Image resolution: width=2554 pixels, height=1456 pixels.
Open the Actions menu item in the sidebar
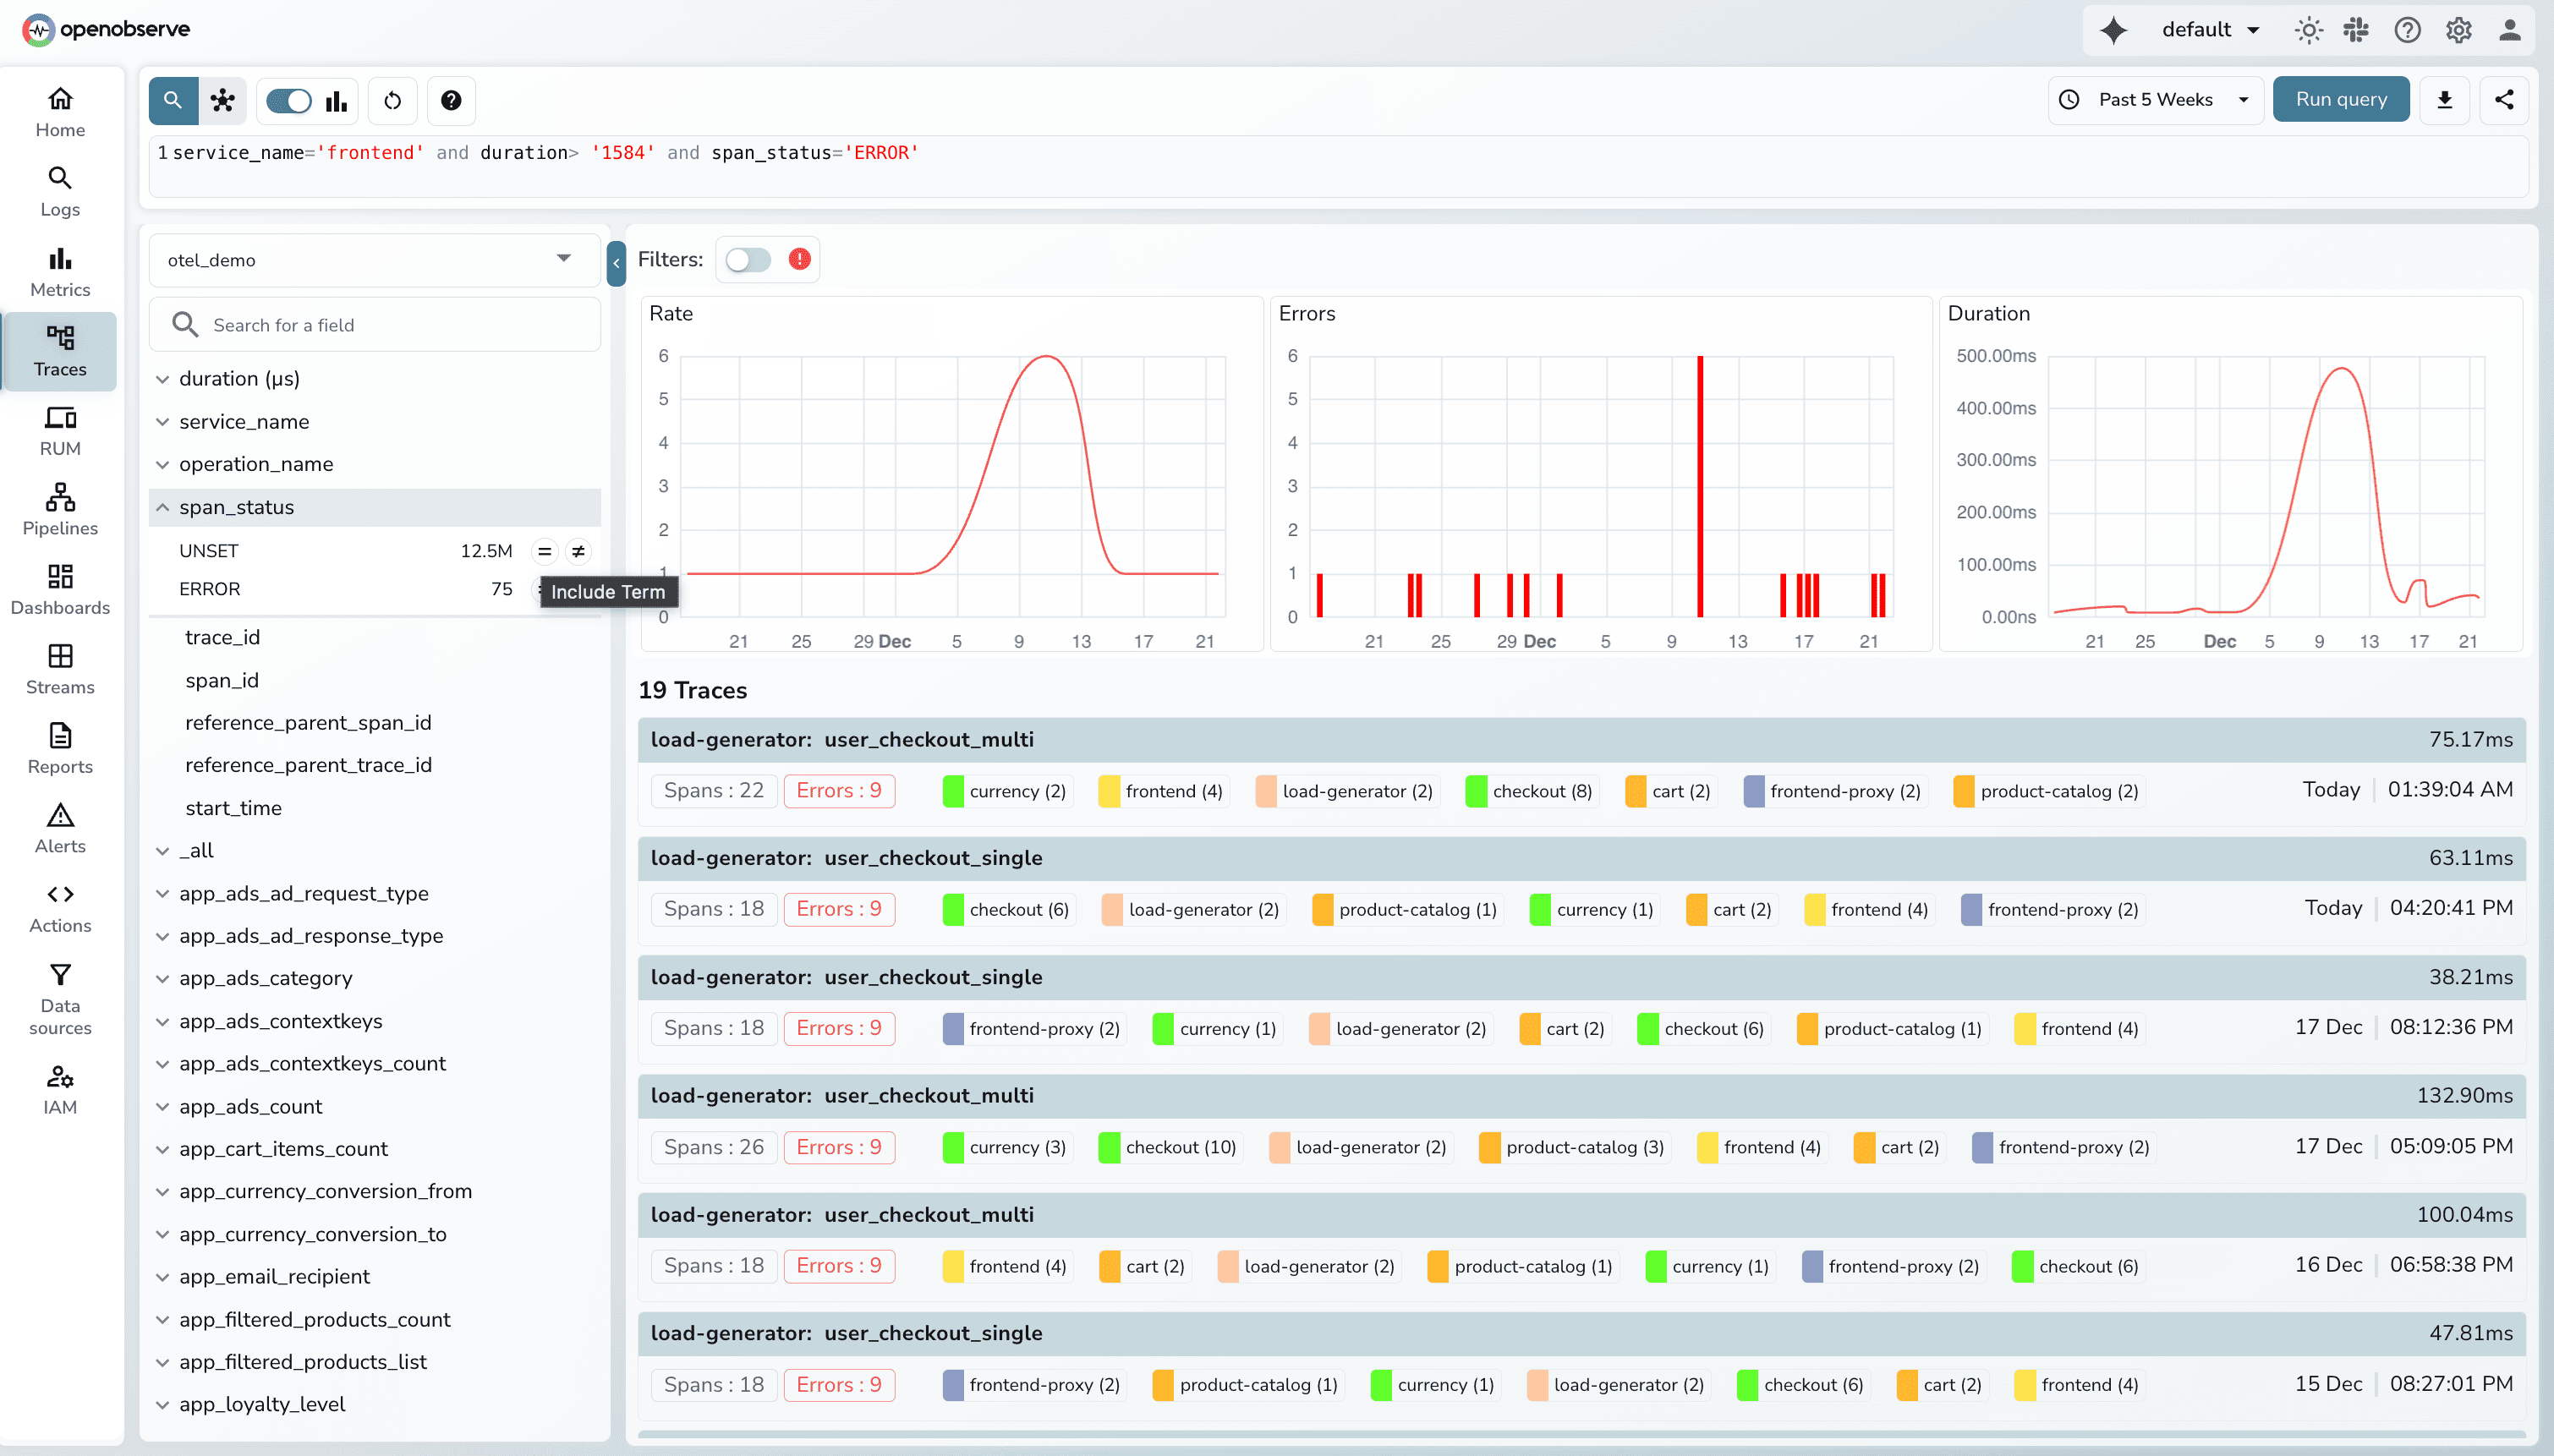click(x=60, y=906)
